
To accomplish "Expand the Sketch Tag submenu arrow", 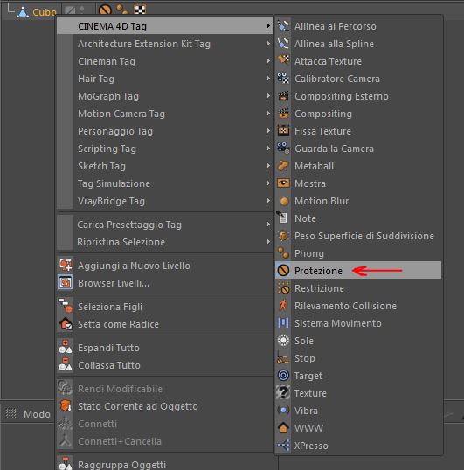I will pos(267,166).
